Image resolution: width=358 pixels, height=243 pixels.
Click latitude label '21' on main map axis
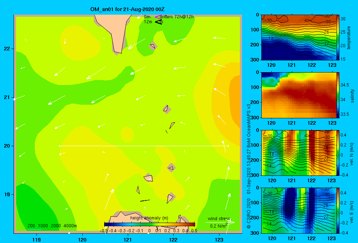7,97
